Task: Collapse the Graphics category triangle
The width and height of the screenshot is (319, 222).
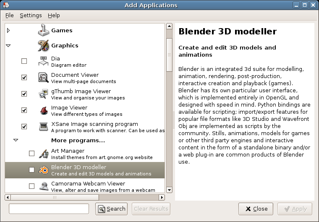Action: [8, 46]
